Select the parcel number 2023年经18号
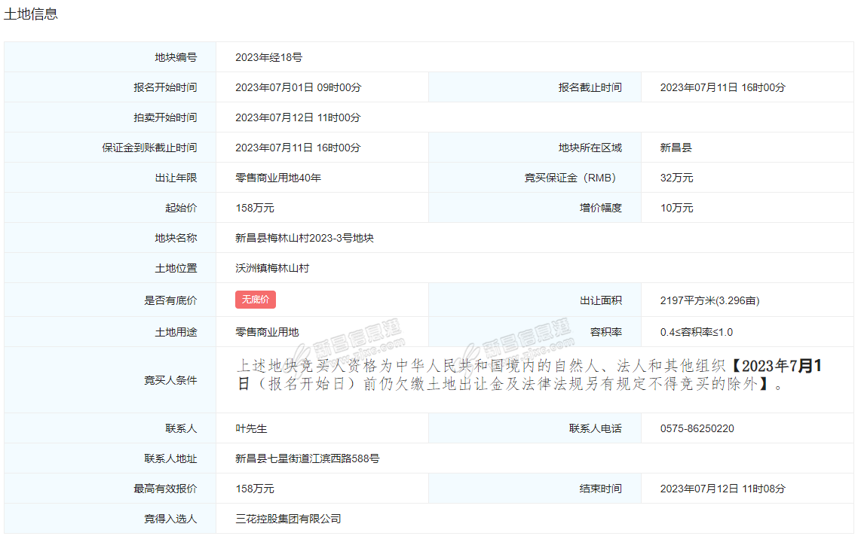This screenshot has height=536, width=858. 268,57
